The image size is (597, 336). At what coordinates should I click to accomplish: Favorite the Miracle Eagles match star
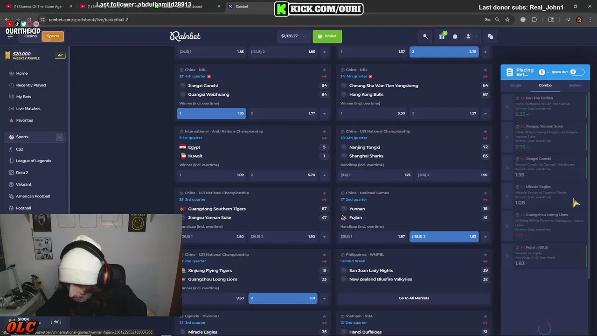[x=324, y=316]
